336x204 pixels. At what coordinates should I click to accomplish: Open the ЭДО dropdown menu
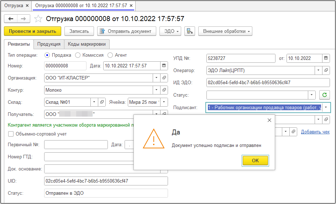coord(170,31)
